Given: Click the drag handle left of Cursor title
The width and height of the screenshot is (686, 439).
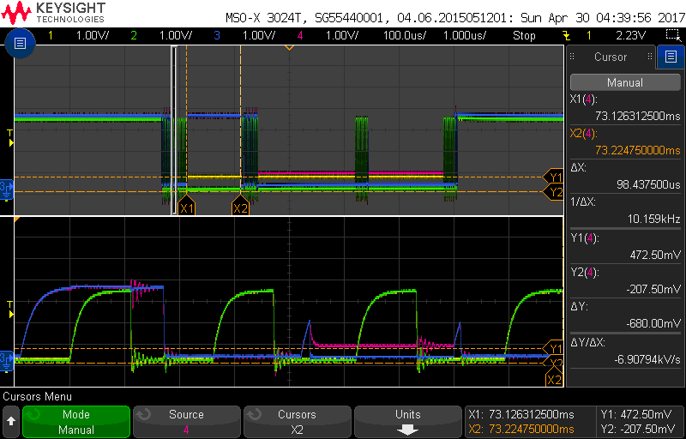Looking at the screenshot, I should (572, 57).
